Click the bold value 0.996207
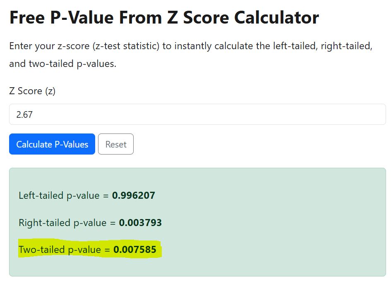391x281 pixels. tap(135, 195)
